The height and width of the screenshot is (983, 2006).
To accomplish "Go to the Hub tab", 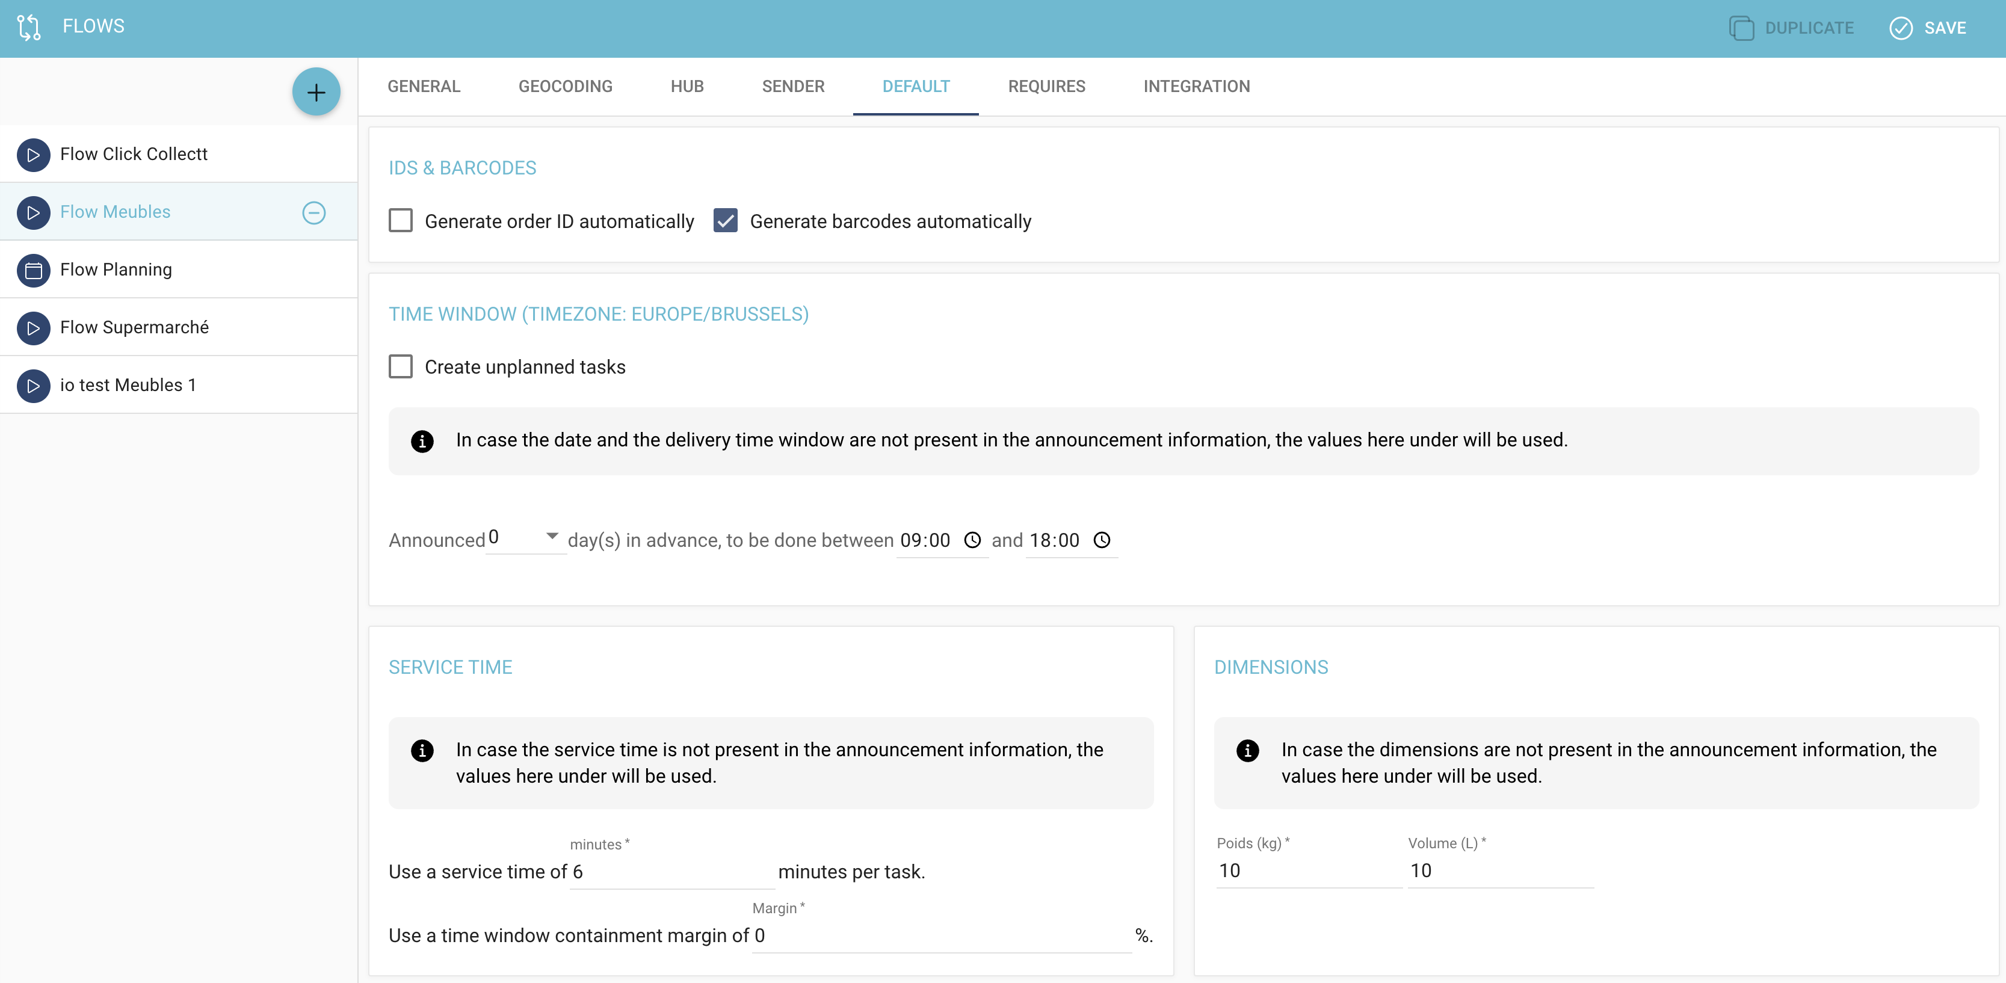I will tap(687, 87).
